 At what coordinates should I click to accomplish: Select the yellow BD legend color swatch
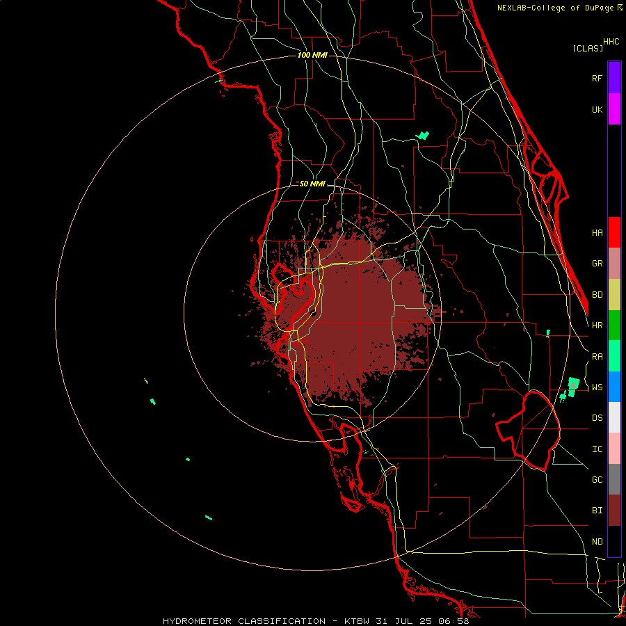614,294
